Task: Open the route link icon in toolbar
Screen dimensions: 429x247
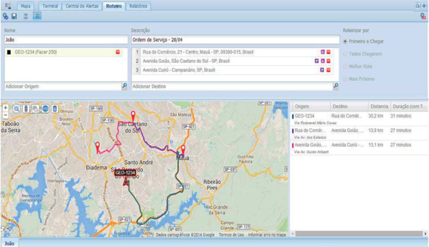Action: (x=5, y=17)
